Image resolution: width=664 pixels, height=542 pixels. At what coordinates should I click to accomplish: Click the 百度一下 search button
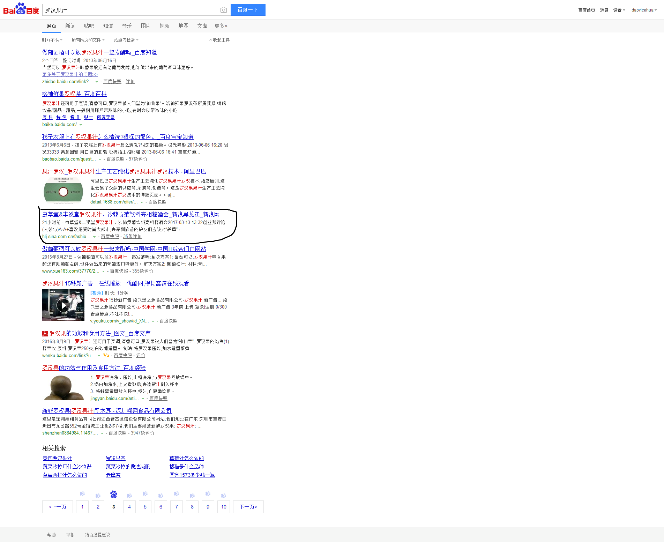(248, 10)
